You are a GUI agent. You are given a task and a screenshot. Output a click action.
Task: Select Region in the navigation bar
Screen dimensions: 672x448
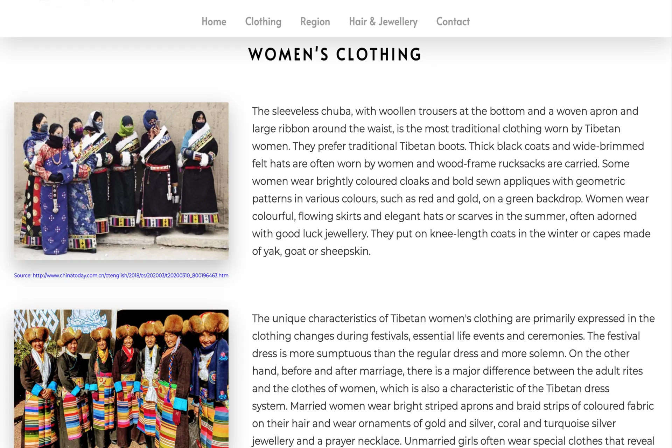click(x=315, y=22)
